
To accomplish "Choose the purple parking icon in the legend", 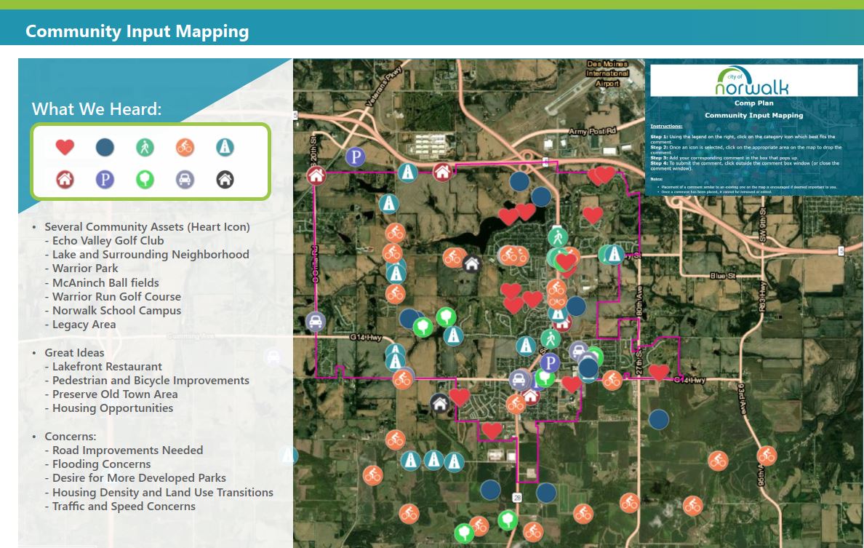I will point(105,179).
